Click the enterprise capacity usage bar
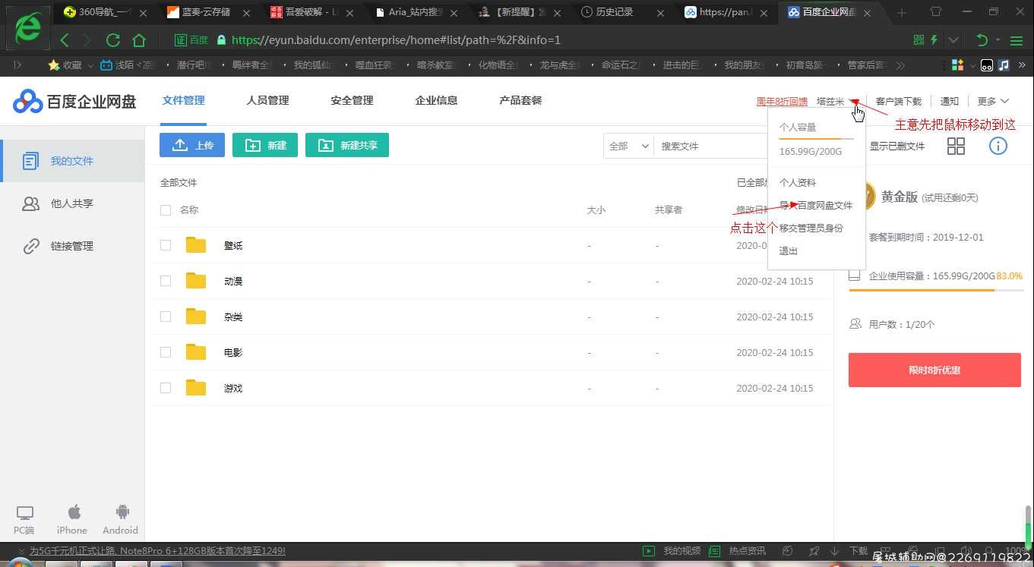This screenshot has width=1034, height=567. [936, 290]
